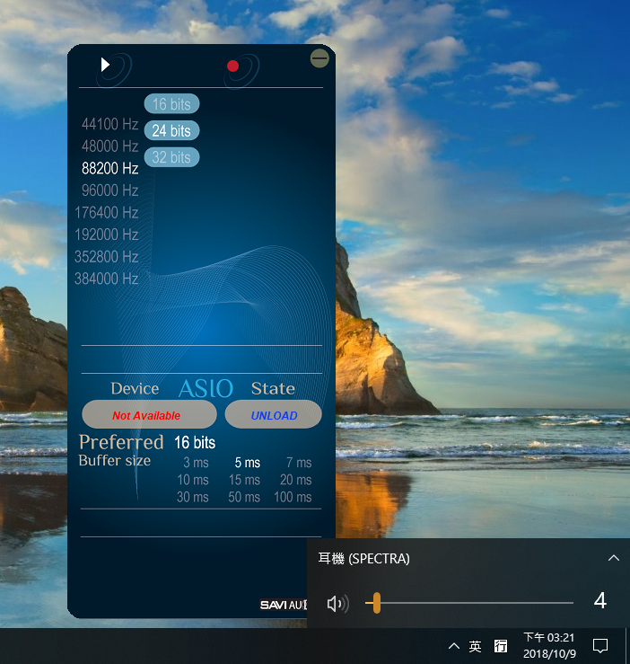630x664 pixels.
Task: Choose 48000 Hz sample rate
Action: [x=110, y=146]
